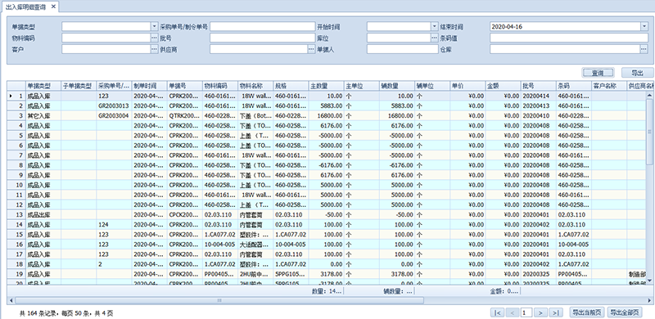
Task: Open the 开始时间 date dropdown
Action: pos(435,27)
